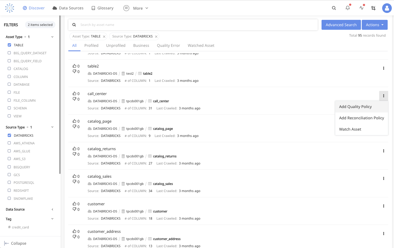Viewport: 394px width, 248px height.
Task: Collapse the Asset Type filter section
Action: click(52, 37)
